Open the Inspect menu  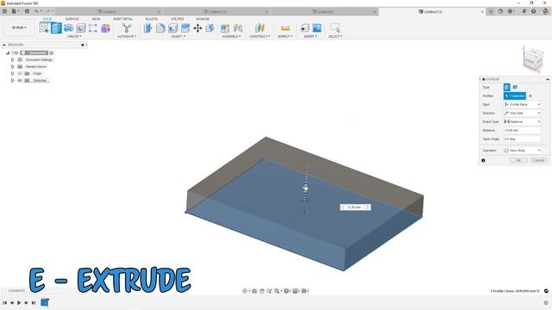point(285,36)
